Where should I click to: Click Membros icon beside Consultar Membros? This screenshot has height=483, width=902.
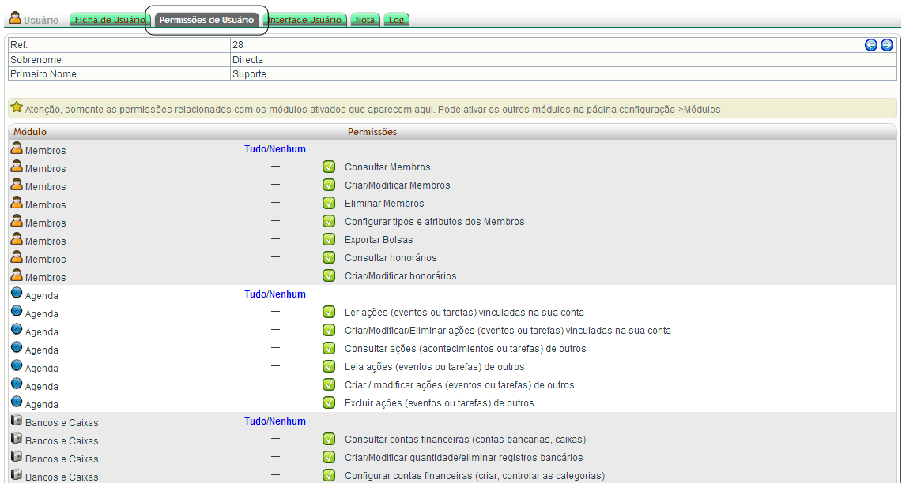click(17, 167)
